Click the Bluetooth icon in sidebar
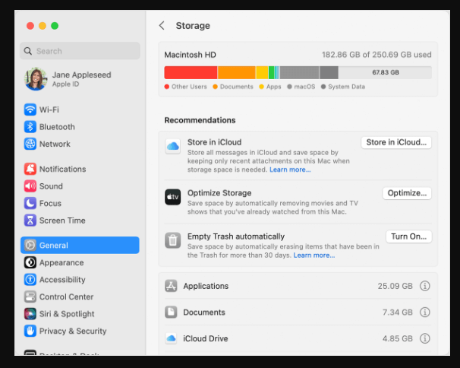The image size is (460, 368). (x=30, y=127)
